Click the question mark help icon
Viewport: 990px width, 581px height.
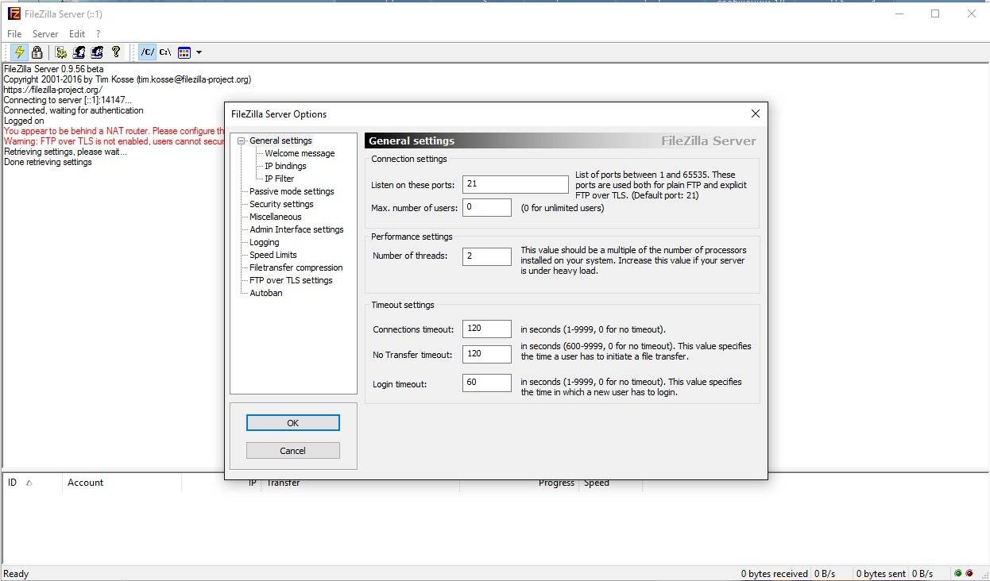tap(116, 52)
